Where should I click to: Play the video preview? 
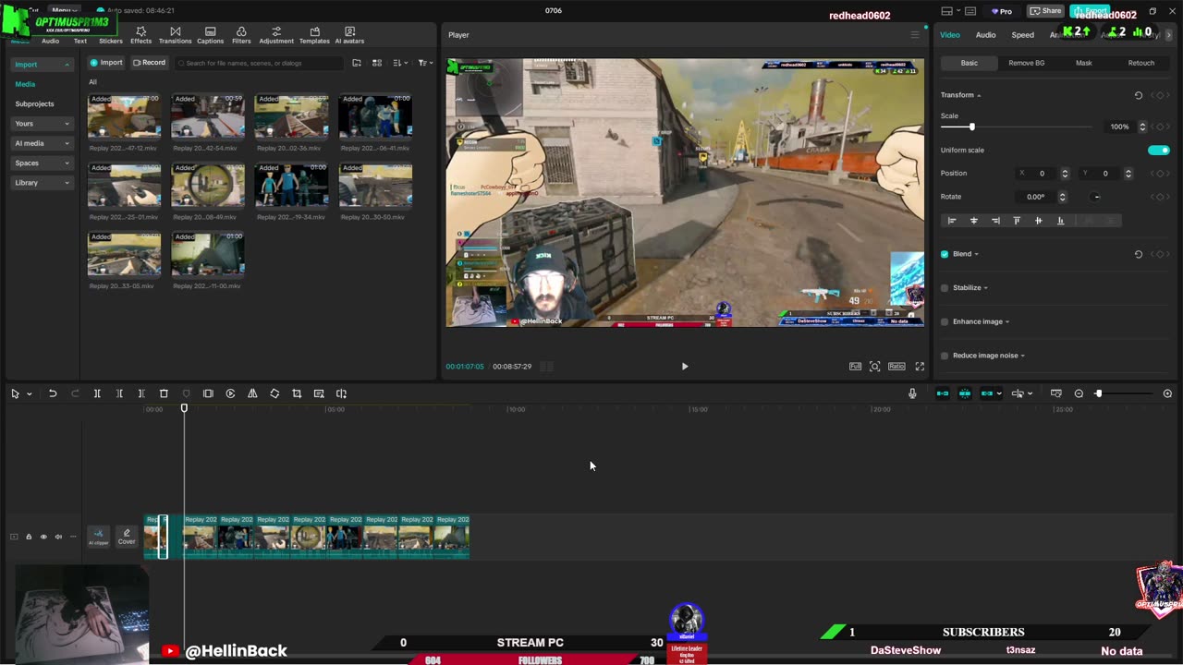pyautogui.click(x=685, y=367)
